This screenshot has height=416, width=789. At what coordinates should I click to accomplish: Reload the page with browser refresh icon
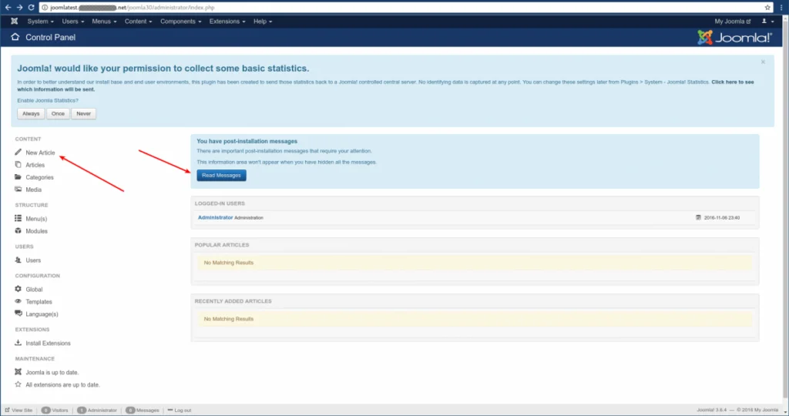[x=31, y=8]
